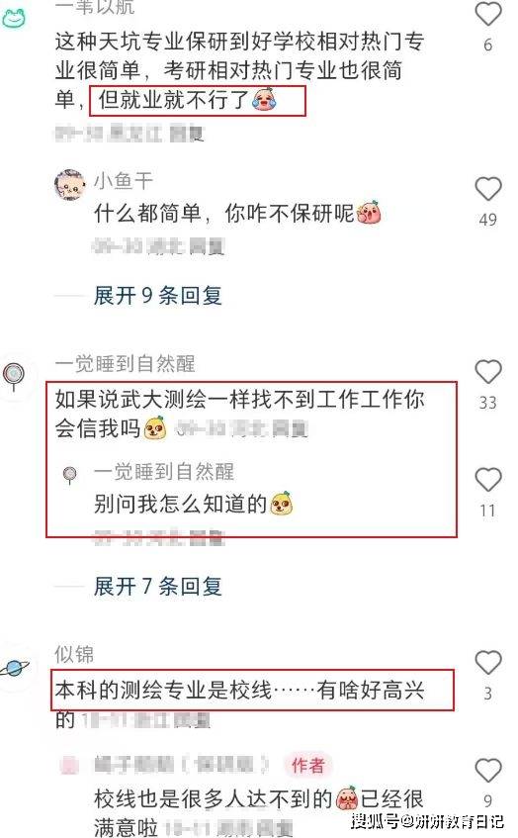Open the lollipop avatar of 一觉睡到自然醒
This screenshot has height=838, width=518.
[14, 376]
